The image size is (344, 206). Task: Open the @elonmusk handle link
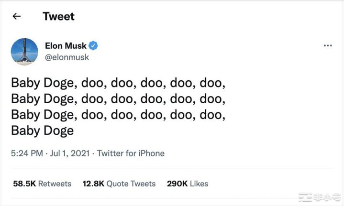(x=67, y=57)
